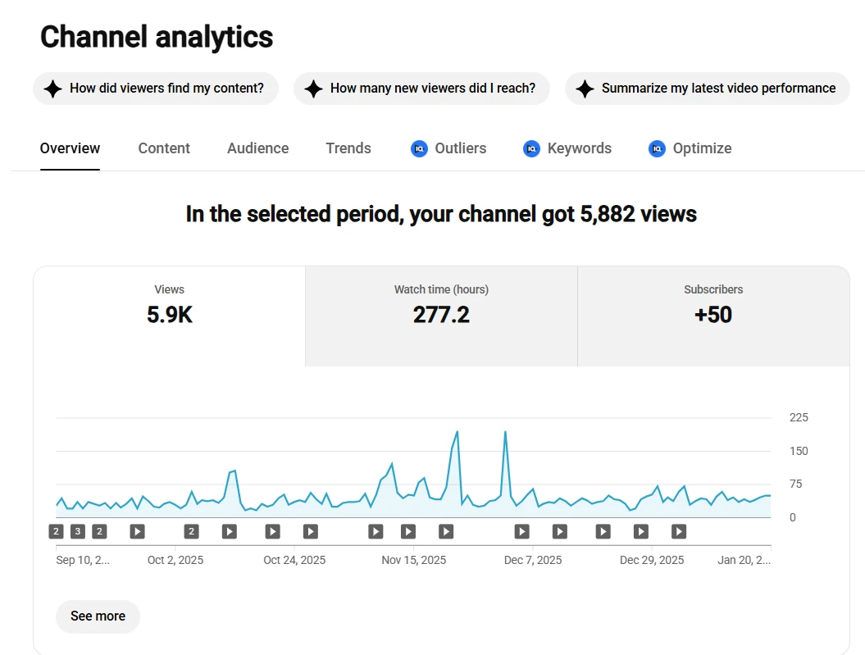Open the Audience tab
This screenshot has width=865, height=655.
click(258, 148)
